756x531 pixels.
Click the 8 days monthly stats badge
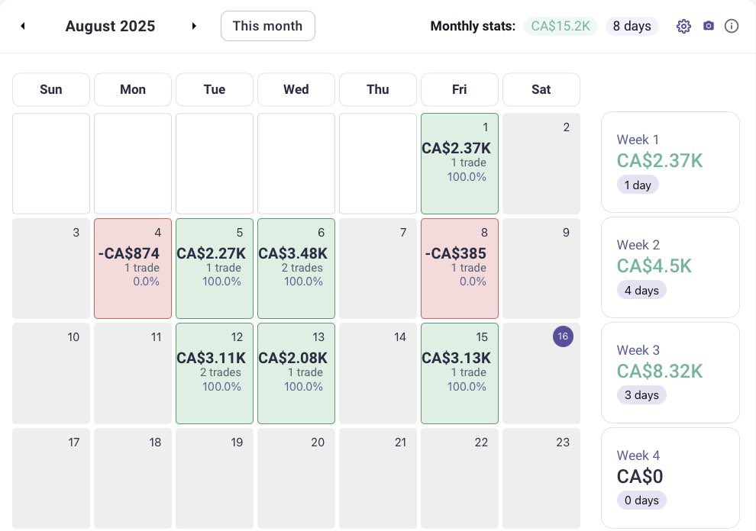(632, 25)
